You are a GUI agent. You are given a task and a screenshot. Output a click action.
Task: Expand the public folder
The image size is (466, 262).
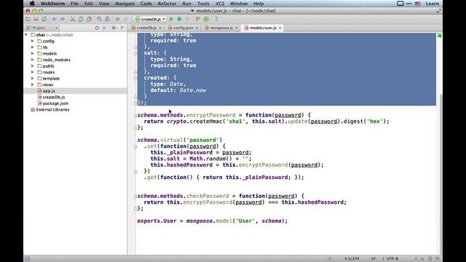coord(32,66)
